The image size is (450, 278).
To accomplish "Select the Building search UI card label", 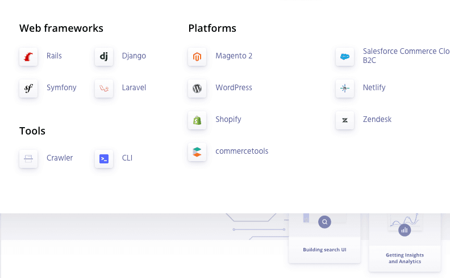I will click(x=324, y=250).
